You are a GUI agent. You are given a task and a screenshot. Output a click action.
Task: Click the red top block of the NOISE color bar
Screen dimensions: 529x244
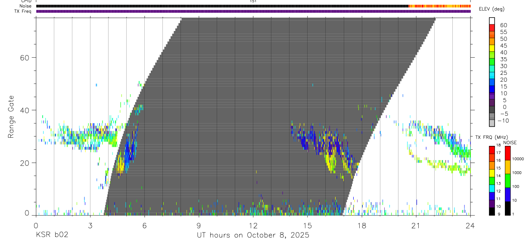click(507, 153)
